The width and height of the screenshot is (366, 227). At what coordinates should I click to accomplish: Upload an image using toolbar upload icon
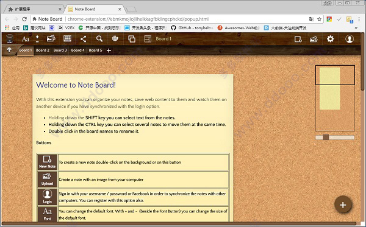tap(314, 39)
